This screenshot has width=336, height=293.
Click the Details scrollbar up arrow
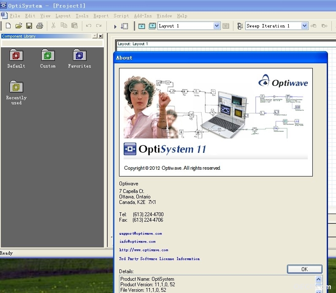[318, 279]
